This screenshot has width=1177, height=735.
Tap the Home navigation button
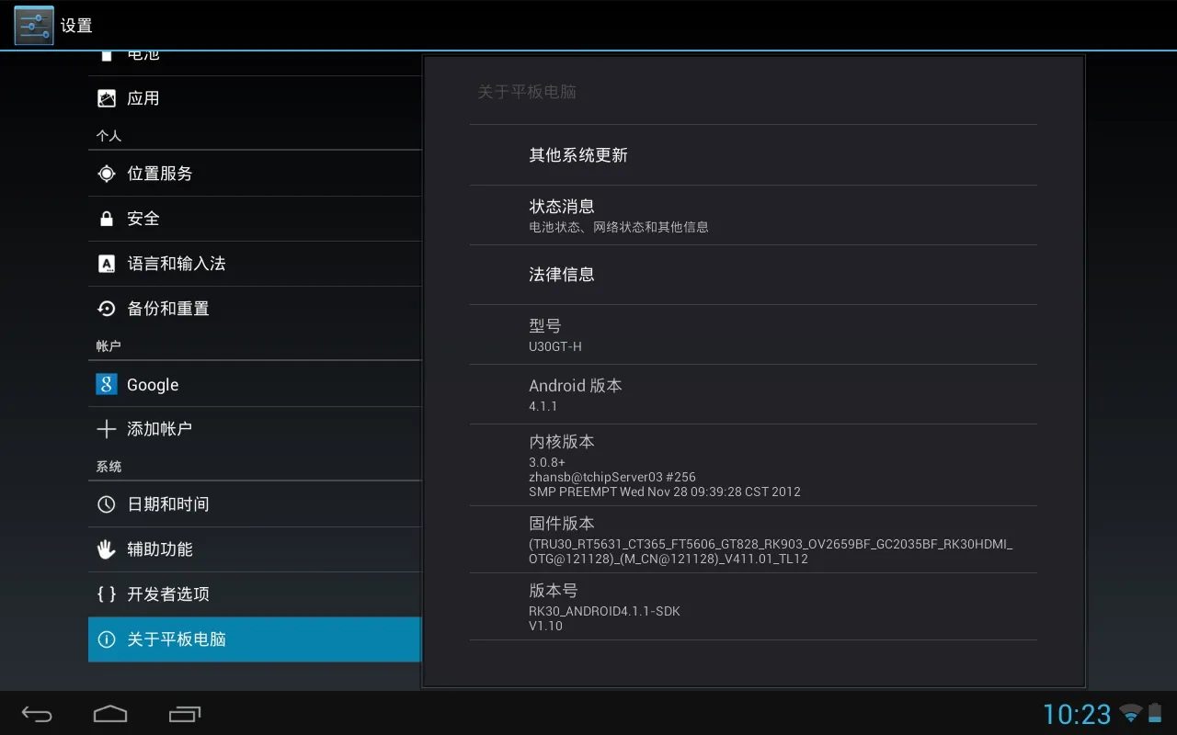110,714
